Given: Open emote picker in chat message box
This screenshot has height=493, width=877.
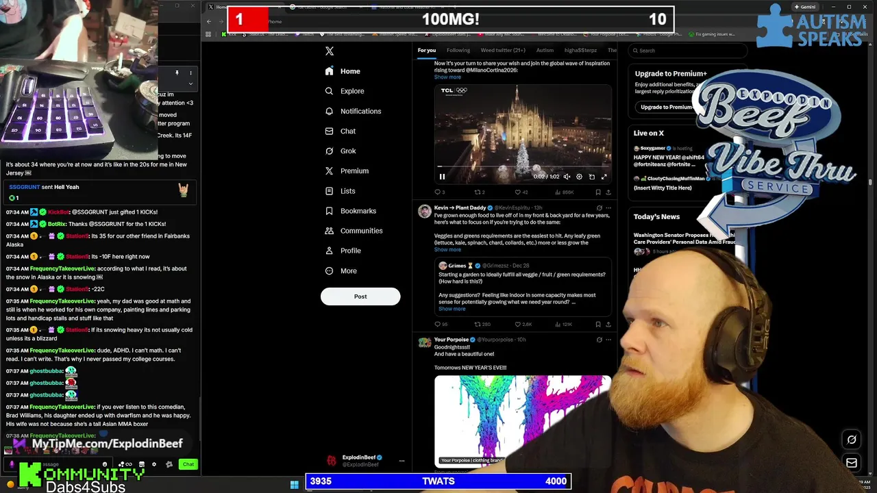Looking at the screenshot, I should (x=105, y=464).
